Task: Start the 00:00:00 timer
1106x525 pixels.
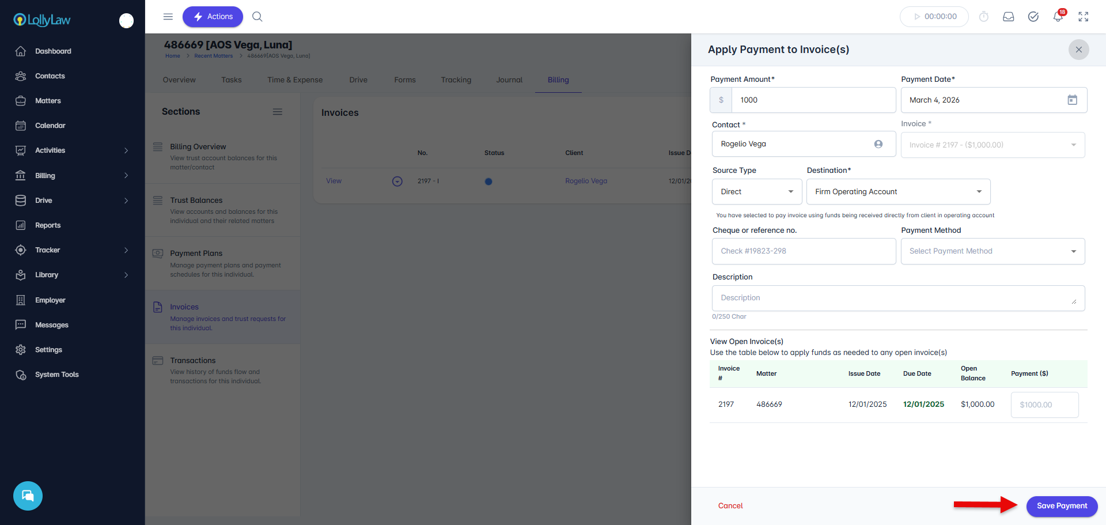Action: pyautogui.click(x=934, y=17)
